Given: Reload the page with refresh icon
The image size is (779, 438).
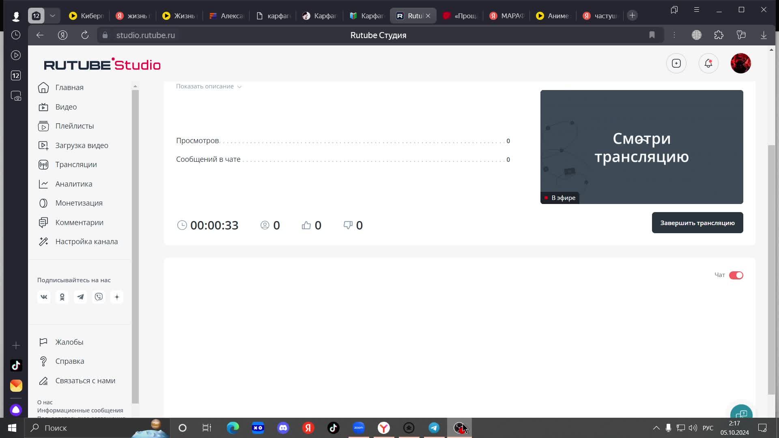Looking at the screenshot, I should pos(85,35).
